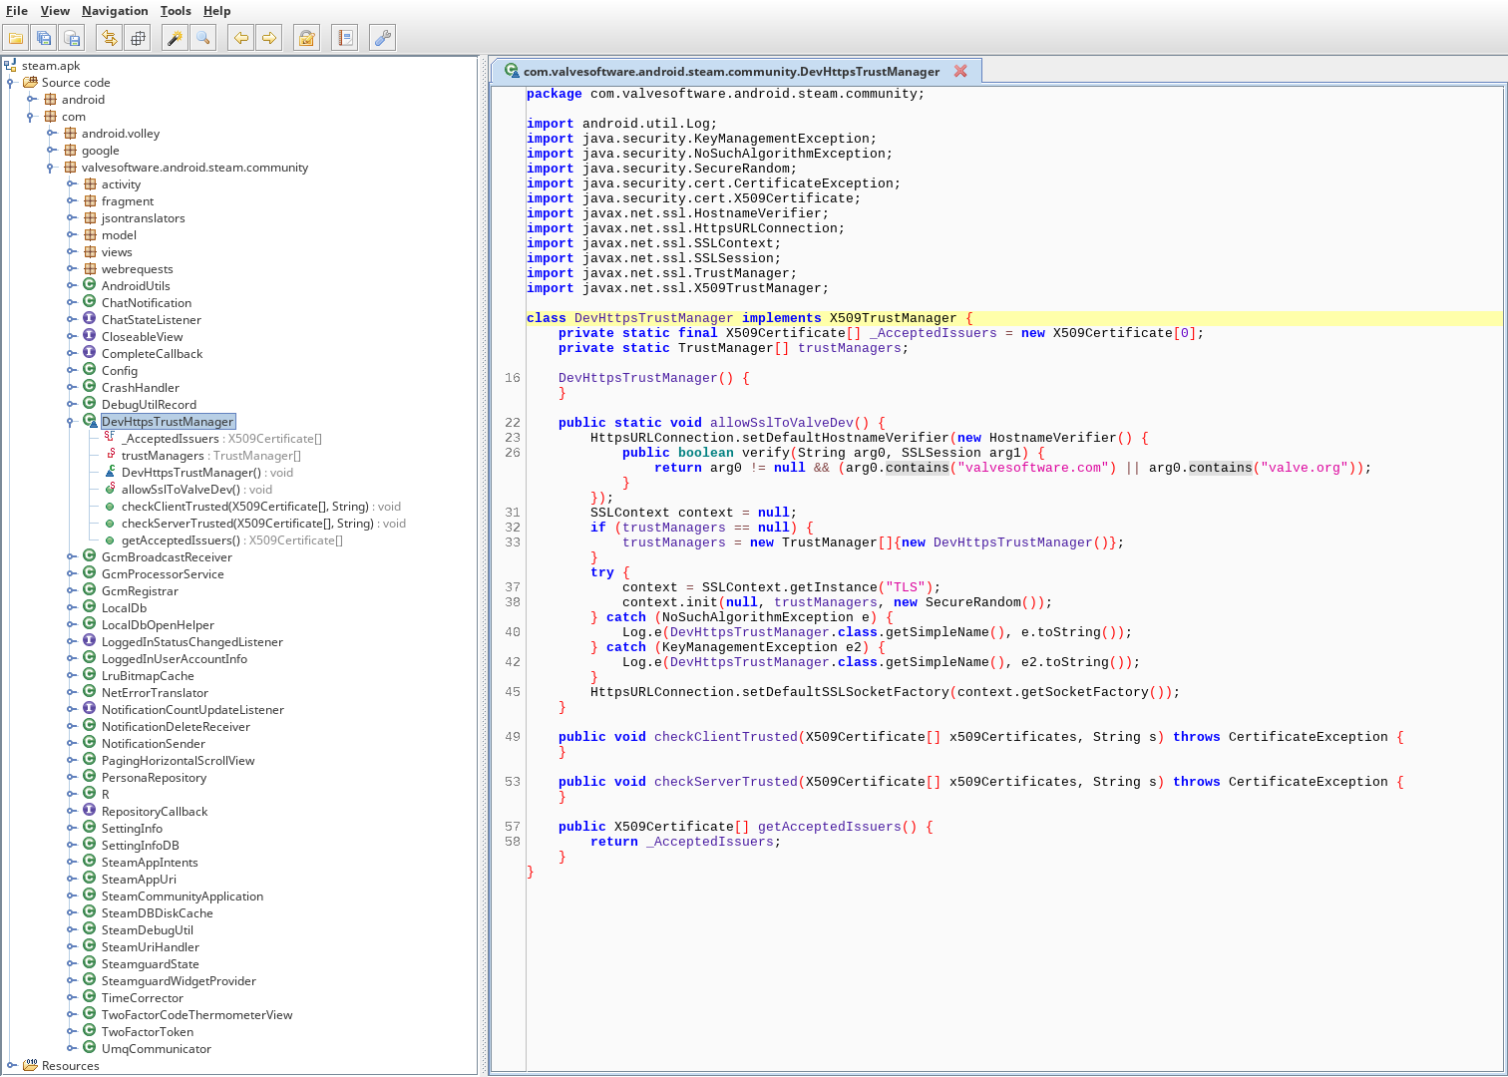Collapse valvesoftware.android.steam.community package
The width and height of the screenshot is (1508, 1077).
[51, 168]
